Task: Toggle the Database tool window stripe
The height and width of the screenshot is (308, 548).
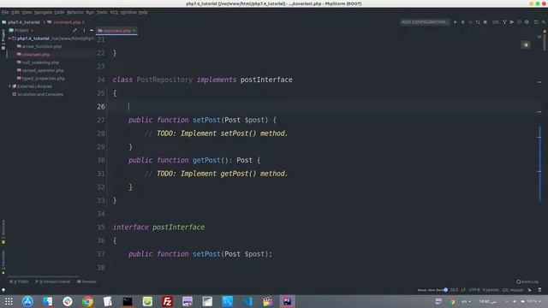Action: tap(545, 40)
